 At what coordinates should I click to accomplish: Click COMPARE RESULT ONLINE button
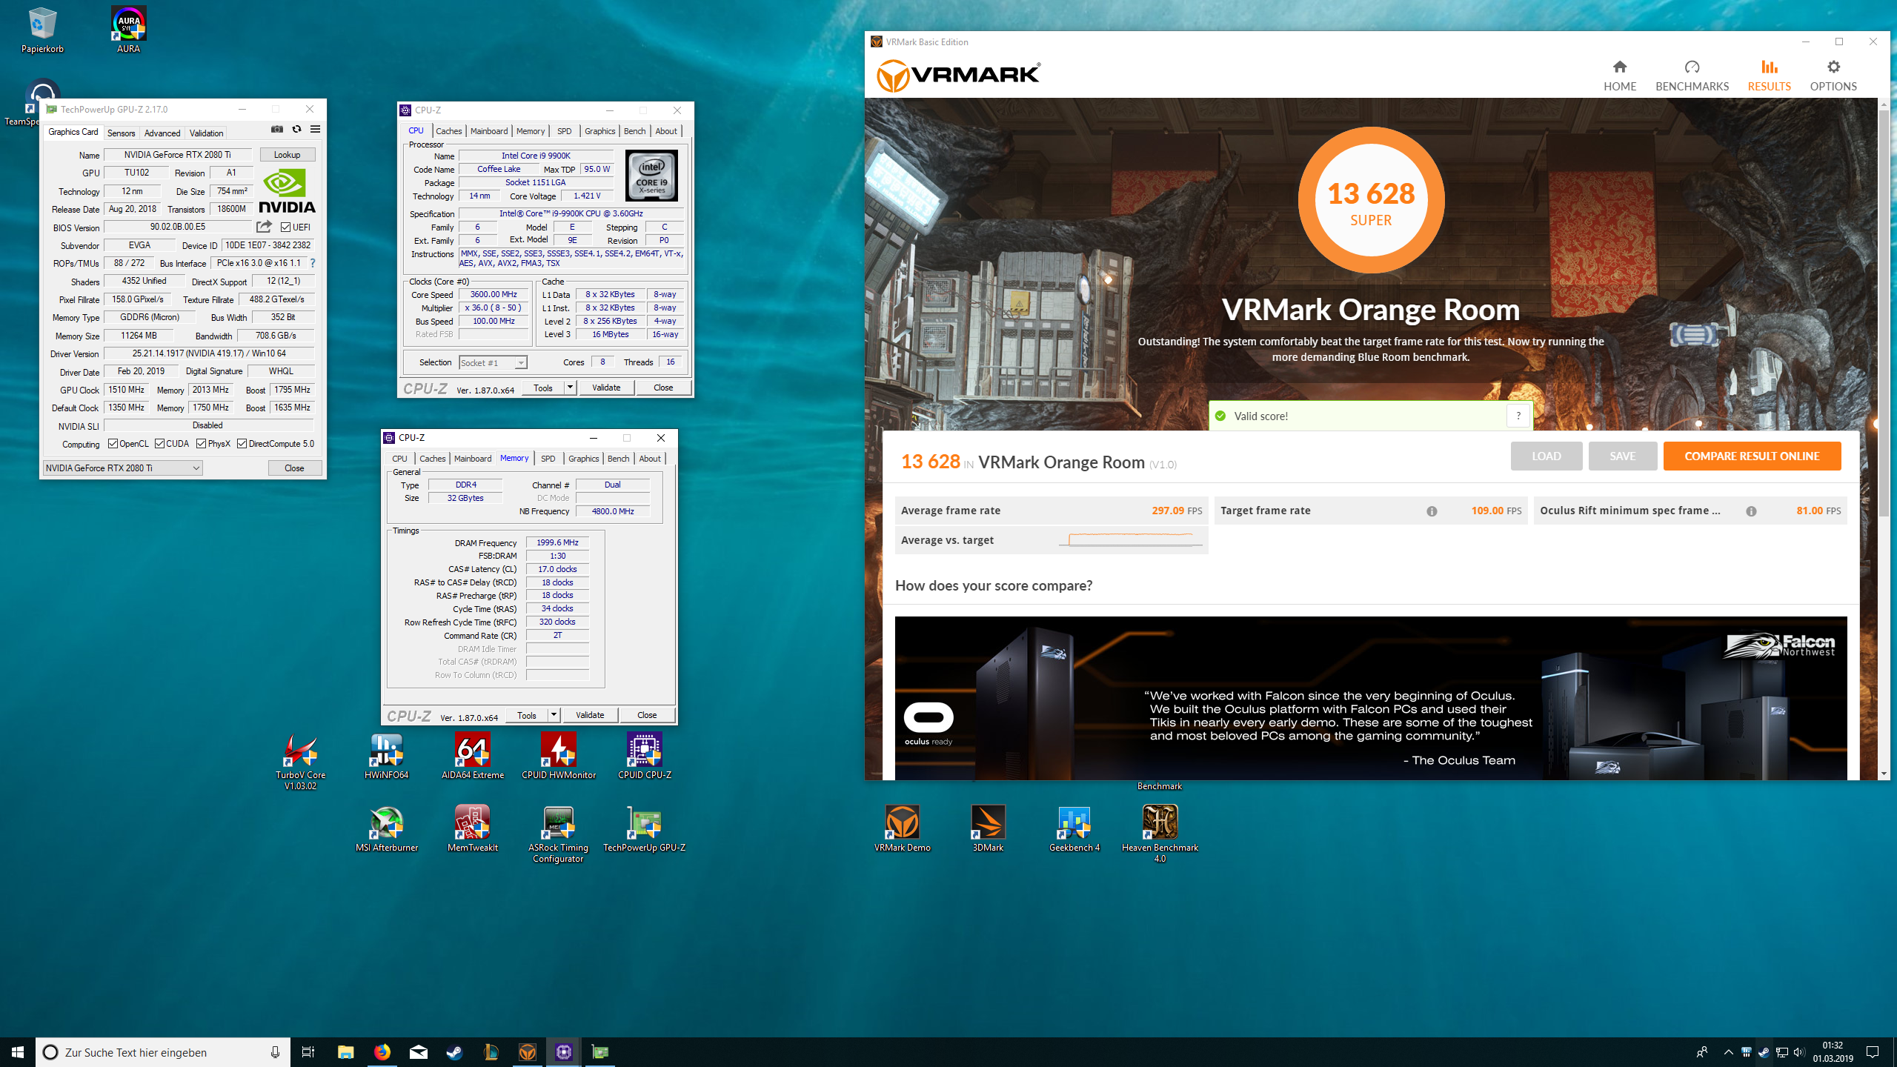(x=1752, y=456)
